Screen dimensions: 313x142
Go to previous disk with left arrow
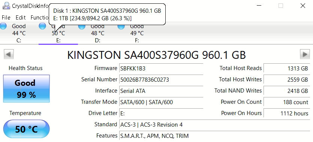(x=9, y=54)
